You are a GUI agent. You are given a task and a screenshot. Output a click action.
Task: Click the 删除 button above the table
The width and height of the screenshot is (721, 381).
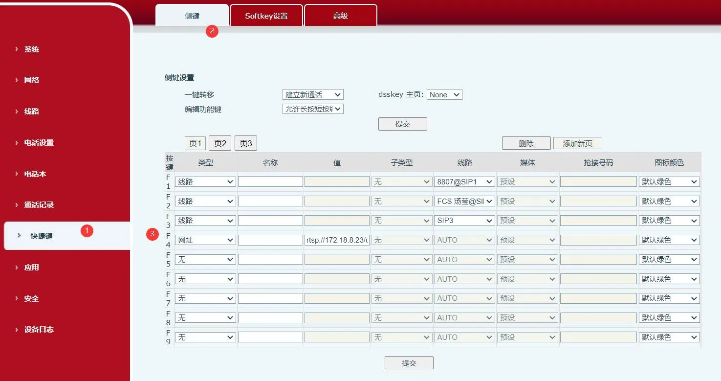coord(526,143)
